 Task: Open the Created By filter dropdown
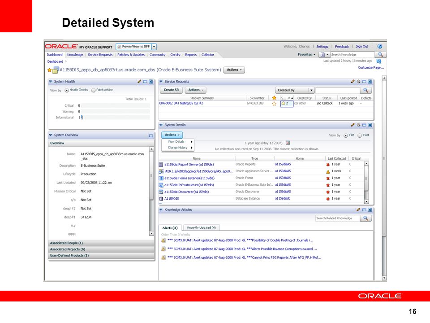click(295, 90)
